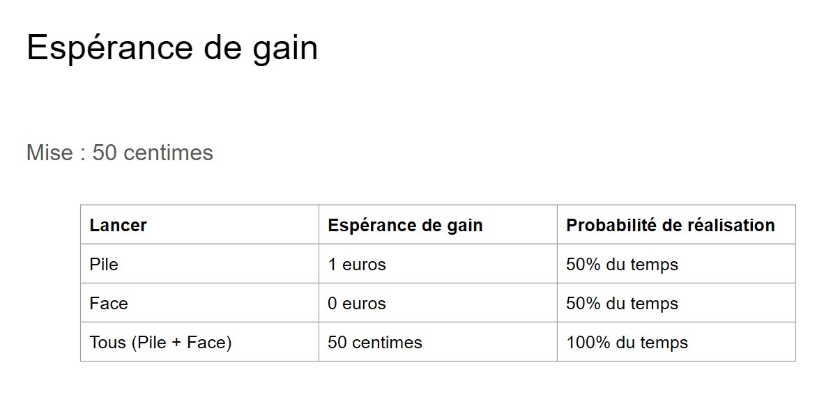Click the 'Mise : 50 centimes' subtitle

tap(119, 153)
